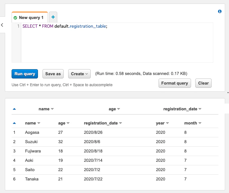The image size is (229, 193).
Task: Open sort arrow on month column header
Action: pyautogui.click(x=200, y=123)
